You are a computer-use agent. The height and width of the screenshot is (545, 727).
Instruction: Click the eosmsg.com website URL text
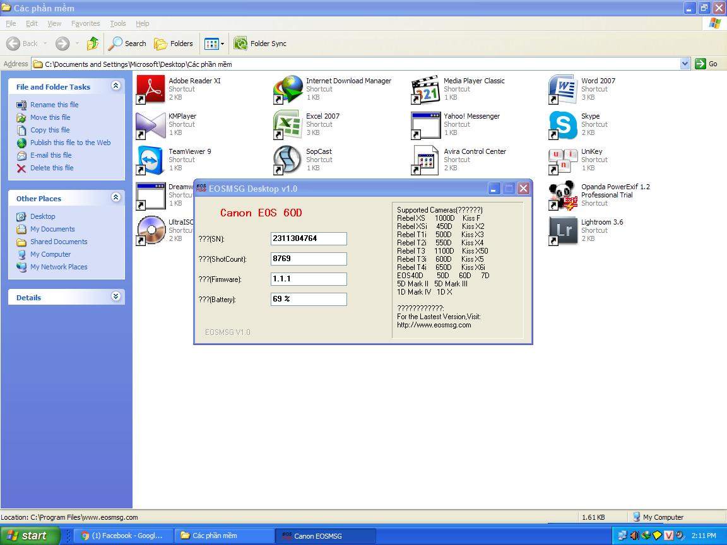click(x=434, y=325)
